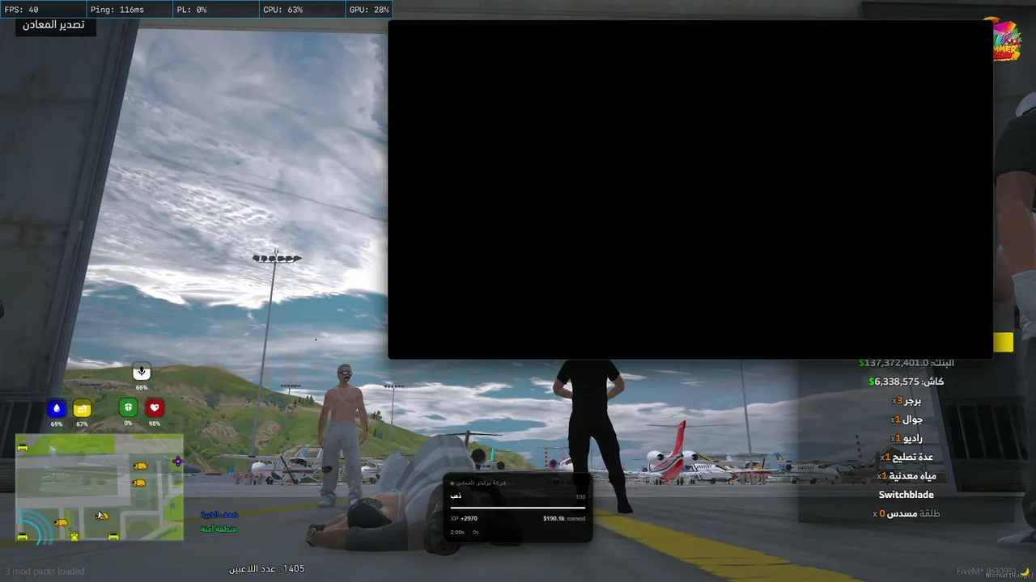This screenshot has height=582, width=1036.
Task: Click the 66% voice level value
Action: (142, 388)
